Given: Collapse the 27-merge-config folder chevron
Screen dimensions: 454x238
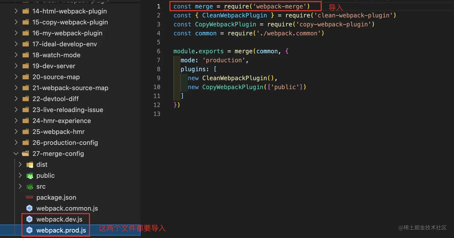Looking at the screenshot, I should [x=16, y=154].
